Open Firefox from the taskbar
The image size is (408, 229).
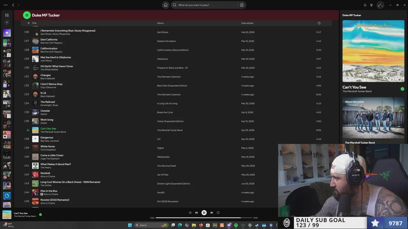[201, 225]
